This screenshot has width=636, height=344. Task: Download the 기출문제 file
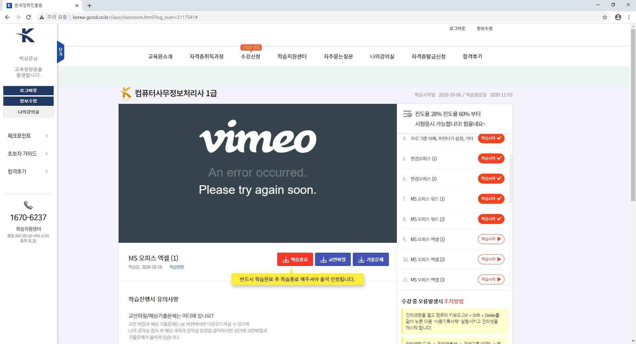click(x=371, y=260)
